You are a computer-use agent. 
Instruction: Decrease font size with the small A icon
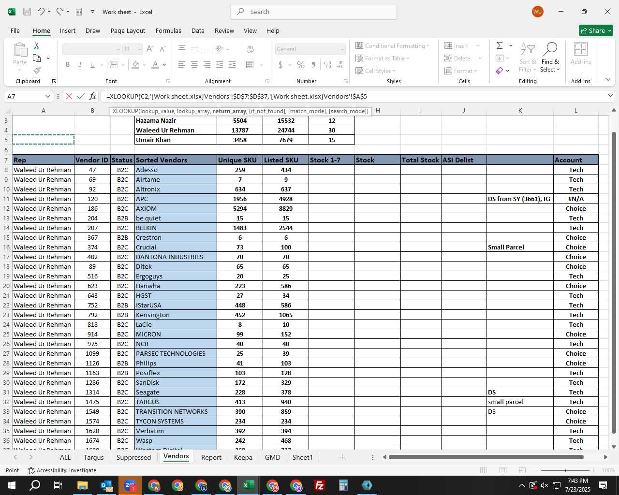coord(162,49)
